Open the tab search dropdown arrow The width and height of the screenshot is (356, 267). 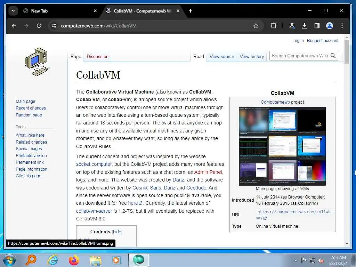(13, 11)
